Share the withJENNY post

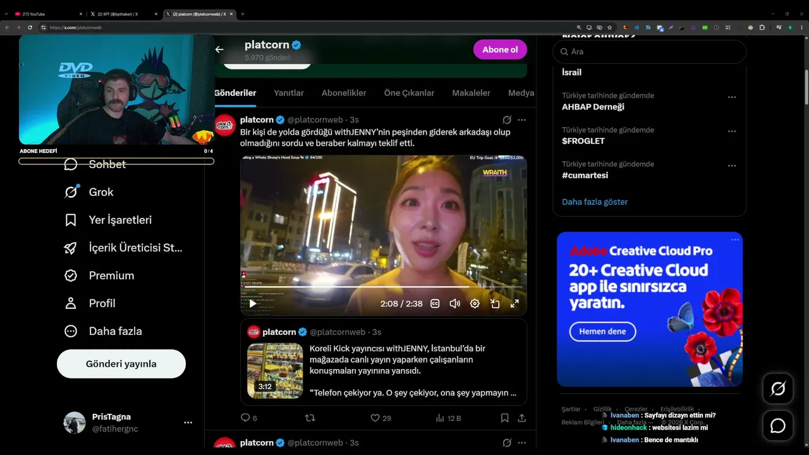(x=521, y=418)
